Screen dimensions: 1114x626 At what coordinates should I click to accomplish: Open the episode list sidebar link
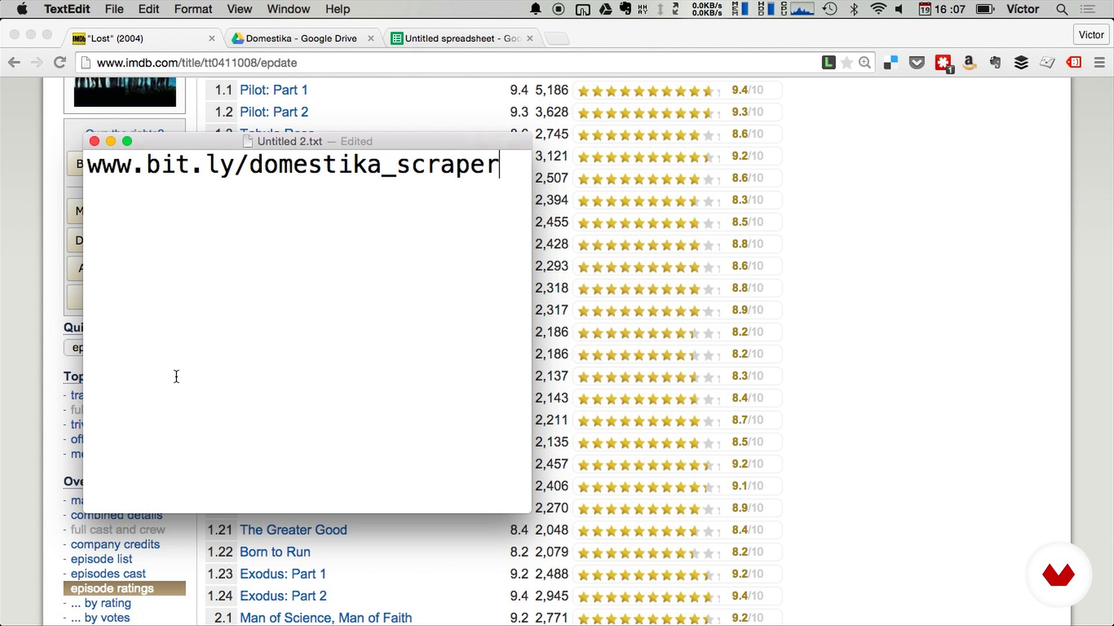pos(102,559)
